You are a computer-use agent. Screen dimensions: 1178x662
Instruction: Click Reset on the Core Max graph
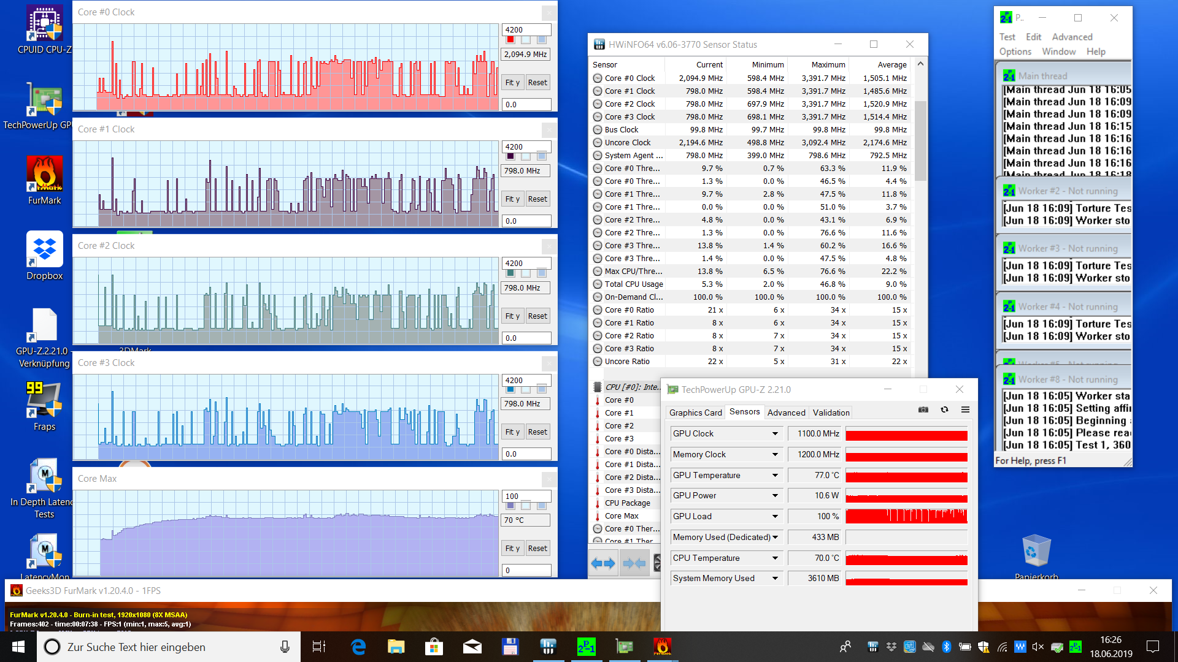537,549
